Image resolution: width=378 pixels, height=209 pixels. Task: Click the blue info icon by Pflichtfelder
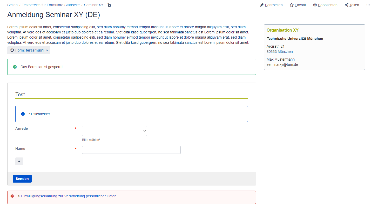(23, 114)
